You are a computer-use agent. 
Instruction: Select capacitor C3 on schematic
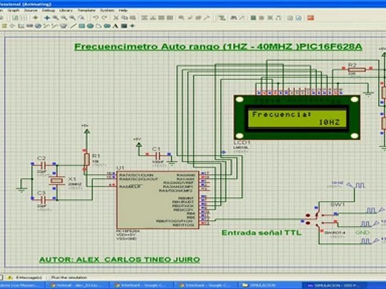[x=43, y=200]
